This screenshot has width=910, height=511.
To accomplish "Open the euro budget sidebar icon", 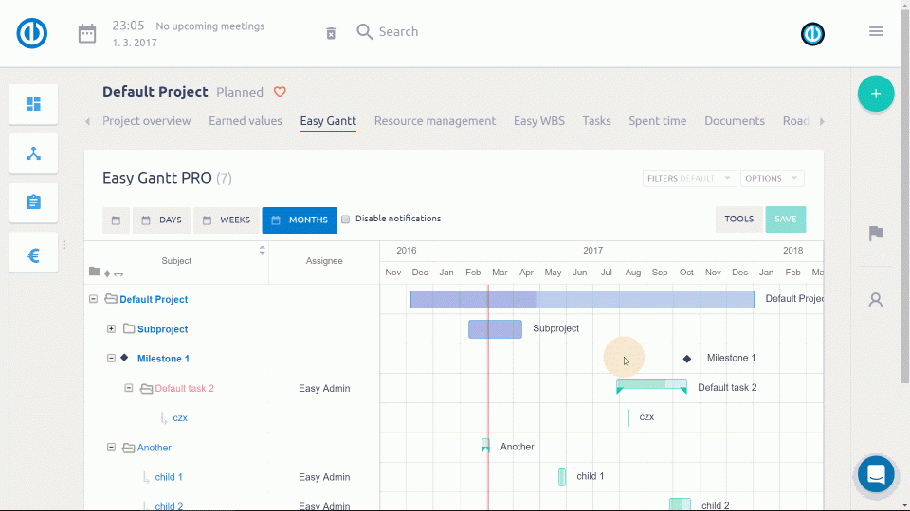I will (x=33, y=255).
